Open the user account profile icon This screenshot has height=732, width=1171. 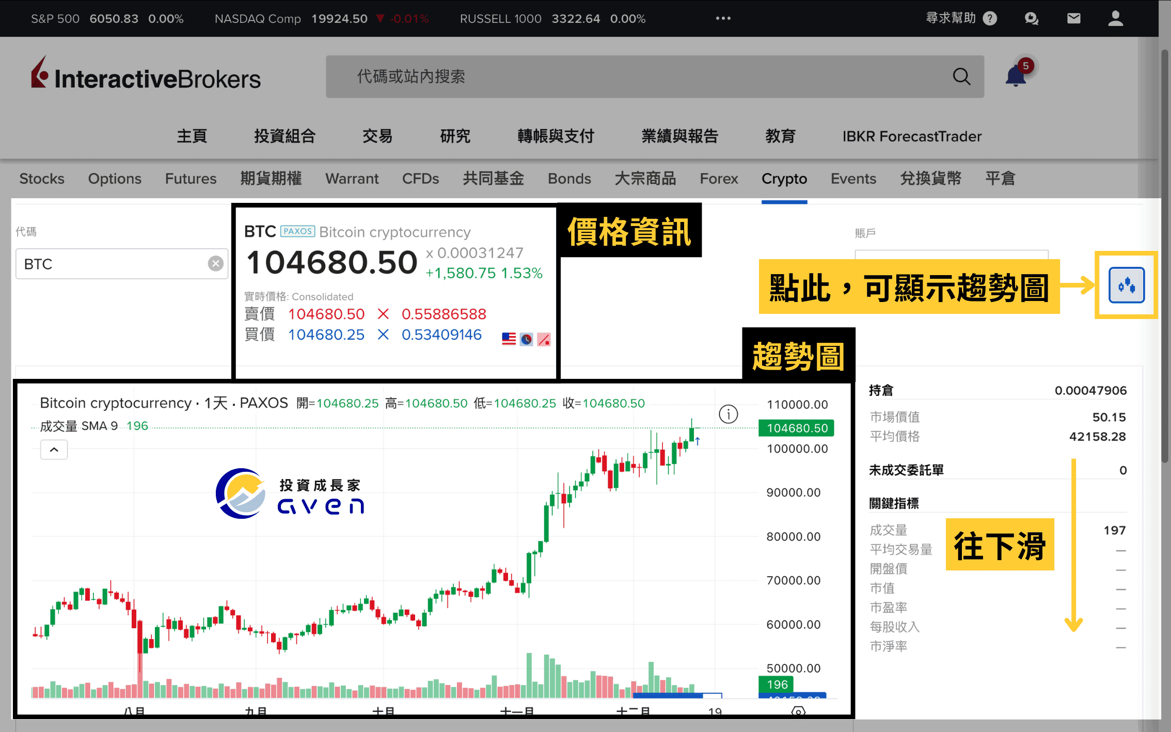pos(1115,19)
